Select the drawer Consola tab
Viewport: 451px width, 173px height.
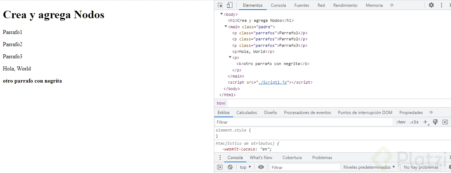pos(235,158)
